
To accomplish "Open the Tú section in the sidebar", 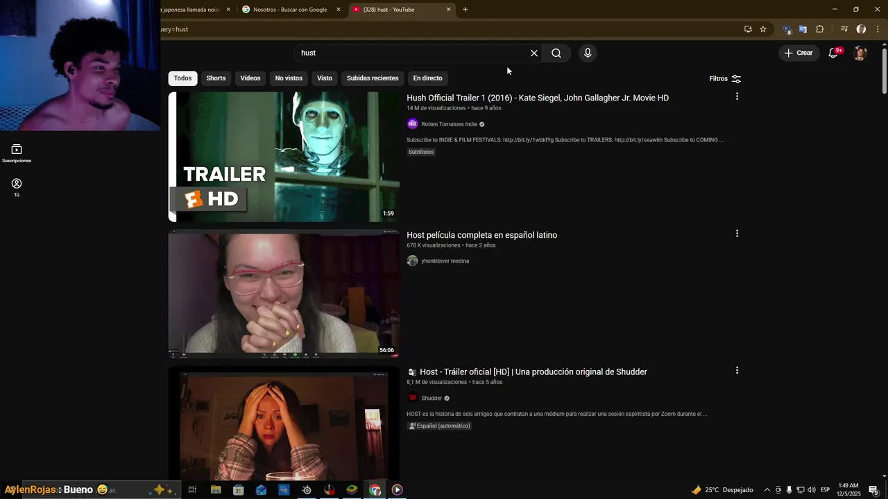I will pyautogui.click(x=17, y=187).
